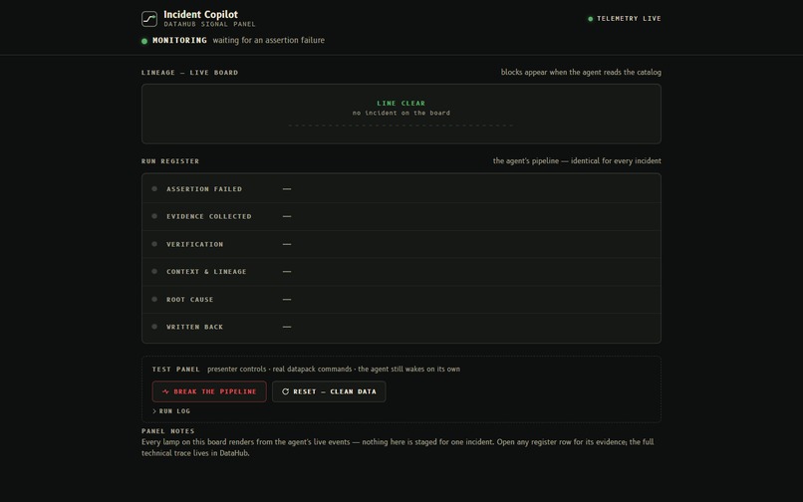The image size is (803, 502).
Task: Click the TEST PANEL label
Action: 175,370
